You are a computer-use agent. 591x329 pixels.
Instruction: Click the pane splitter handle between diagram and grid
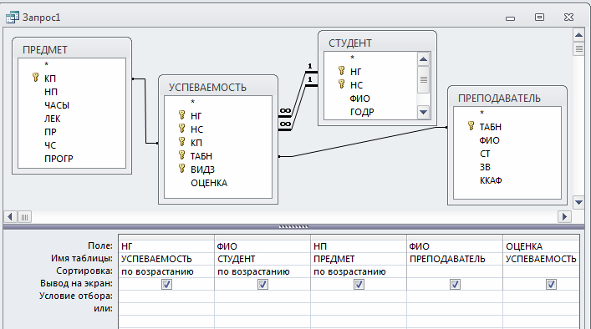293,227
